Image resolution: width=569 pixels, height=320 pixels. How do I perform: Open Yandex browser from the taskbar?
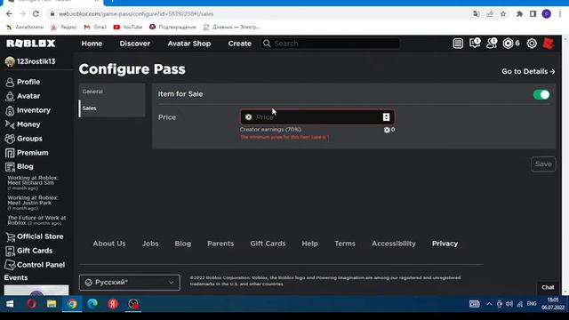coord(113,304)
